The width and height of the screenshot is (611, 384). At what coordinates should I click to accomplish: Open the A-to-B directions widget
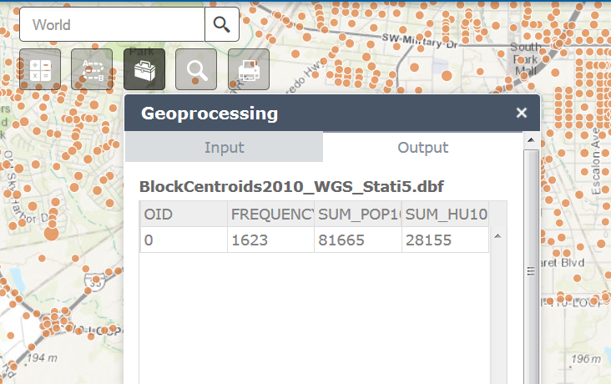point(92,69)
